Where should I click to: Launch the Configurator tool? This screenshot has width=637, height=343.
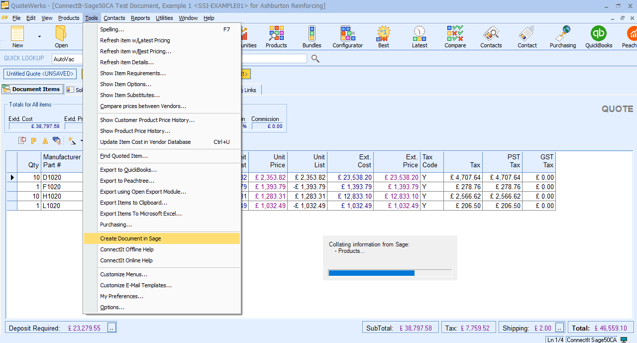(347, 37)
